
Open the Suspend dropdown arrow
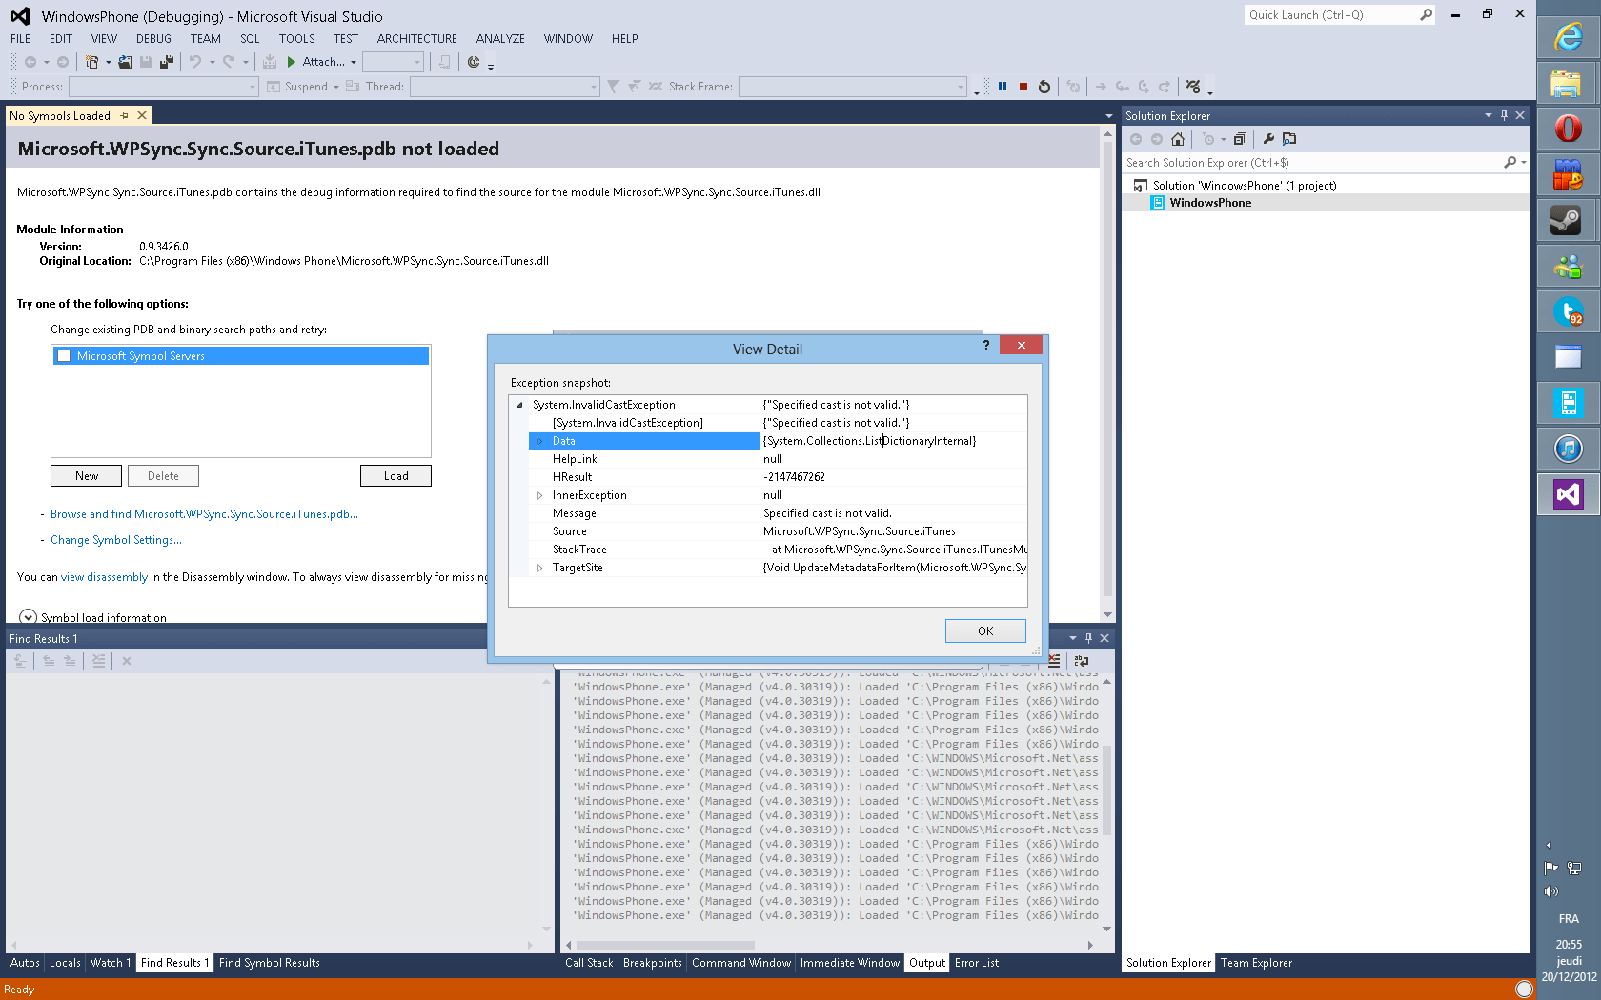click(x=336, y=87)
